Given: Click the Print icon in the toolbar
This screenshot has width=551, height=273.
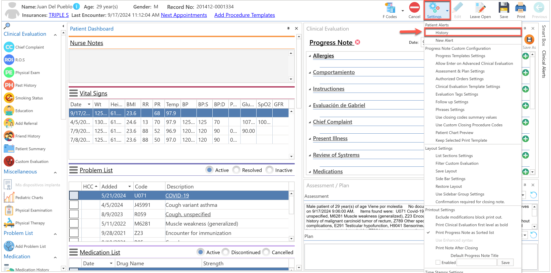Looking at the screenshot, I should 521,7.
